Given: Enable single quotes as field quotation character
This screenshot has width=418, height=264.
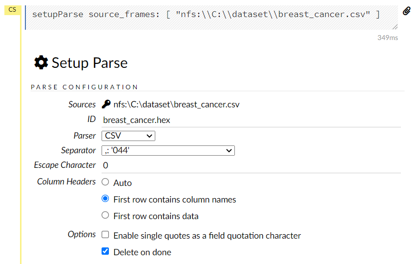Looking at the screenshot, I should click(105, 235).
